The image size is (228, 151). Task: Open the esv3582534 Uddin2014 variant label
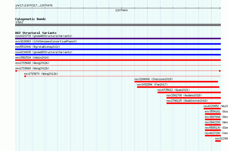[32, 58]
